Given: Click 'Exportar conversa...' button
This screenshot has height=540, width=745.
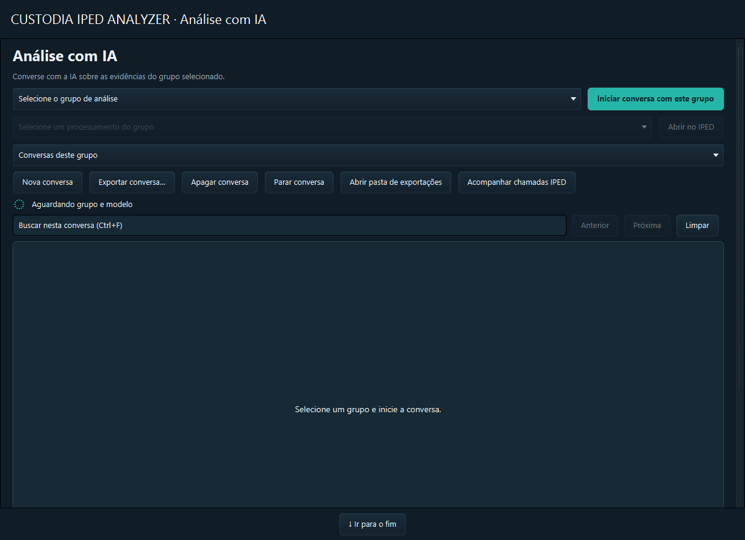Looking at the screenshot, I should pos(132,182).
